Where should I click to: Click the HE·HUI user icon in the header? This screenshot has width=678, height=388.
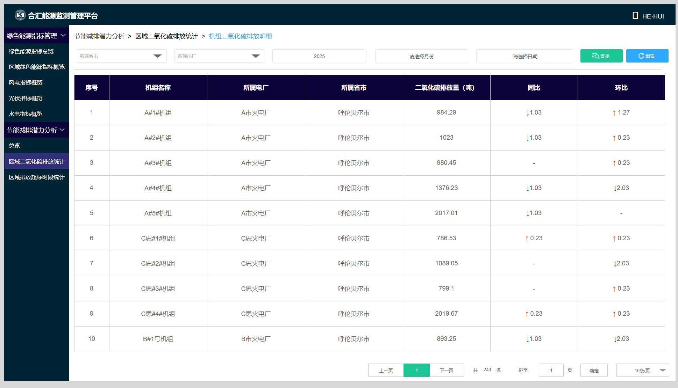point(635,16)
